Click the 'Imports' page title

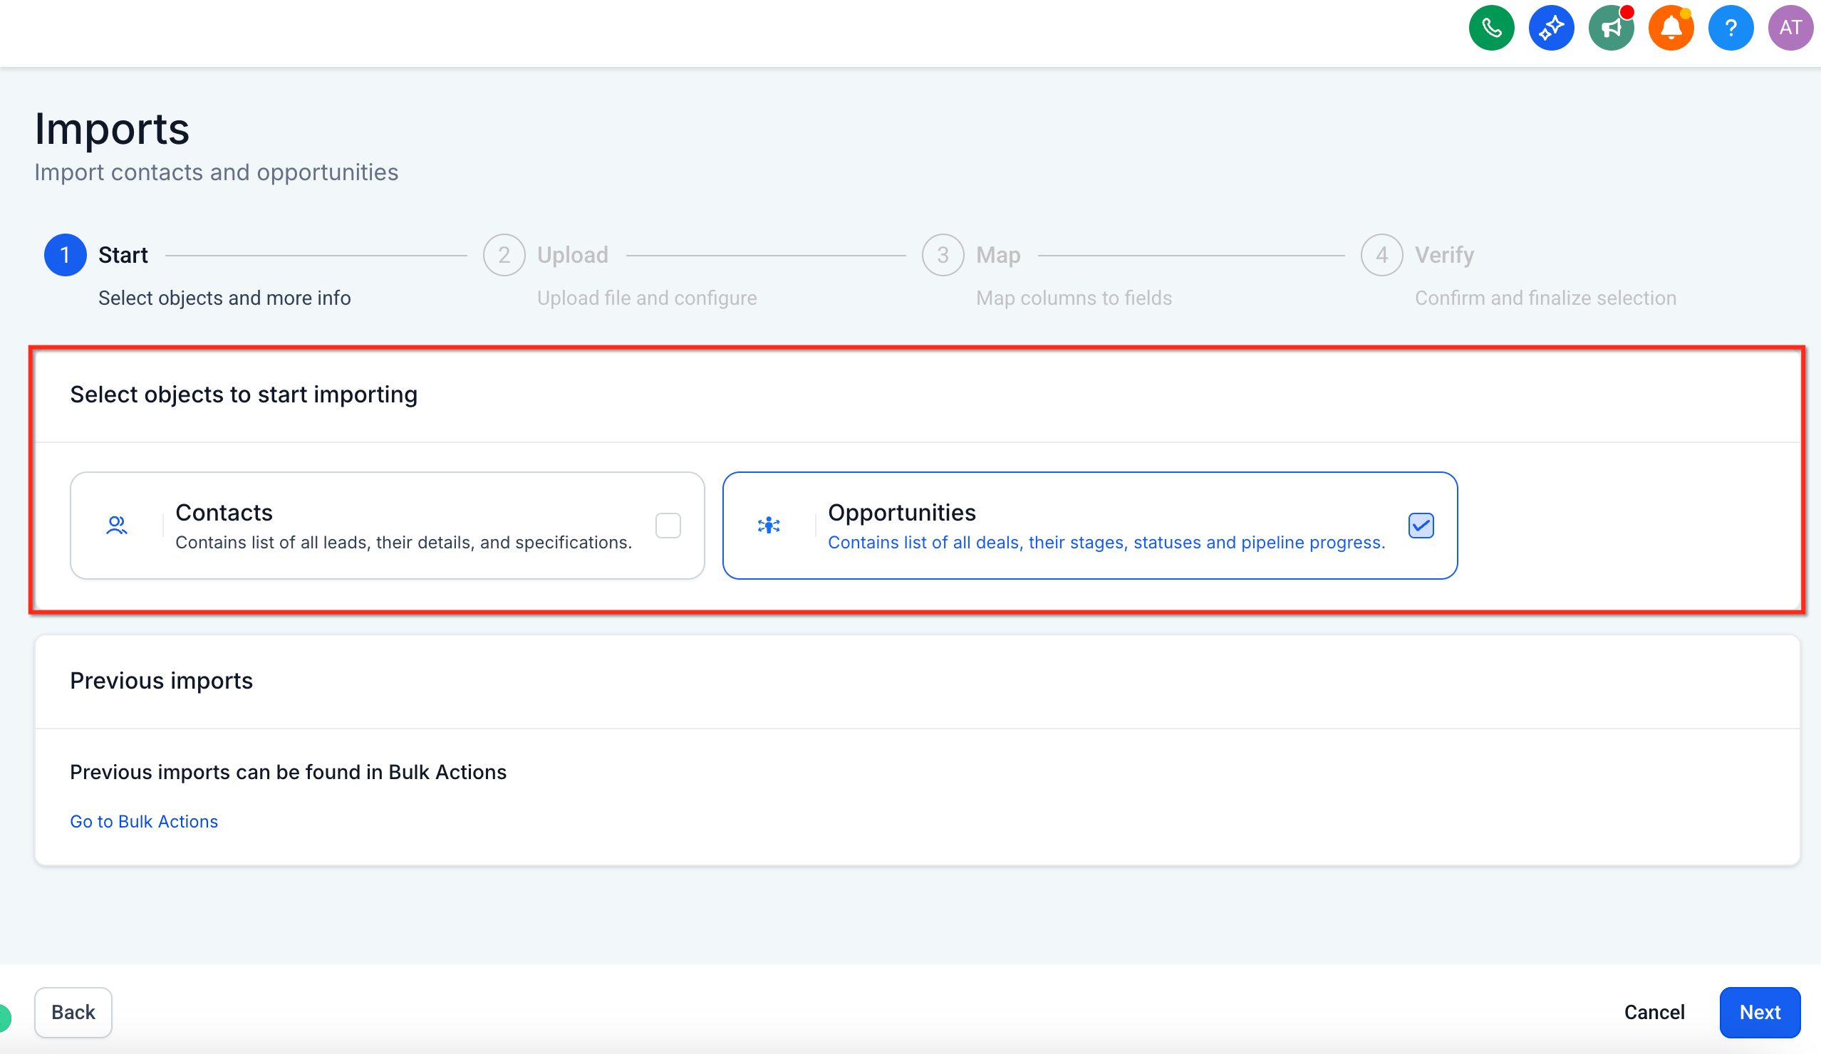(x=112, y=129)
